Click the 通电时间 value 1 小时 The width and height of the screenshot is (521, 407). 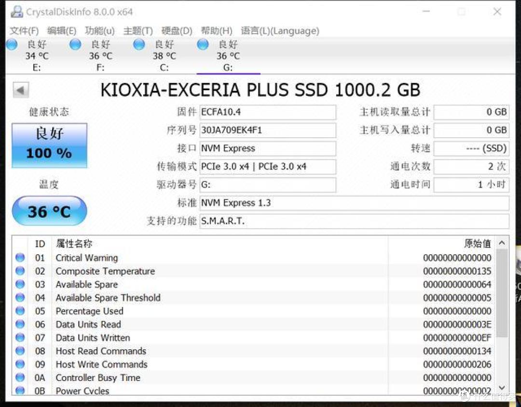(471, 185)
